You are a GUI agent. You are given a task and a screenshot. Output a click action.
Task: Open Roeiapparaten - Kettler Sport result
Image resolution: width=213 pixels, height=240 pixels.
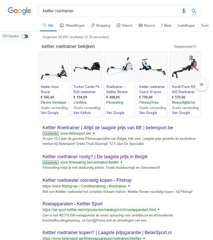pos(73,204)
